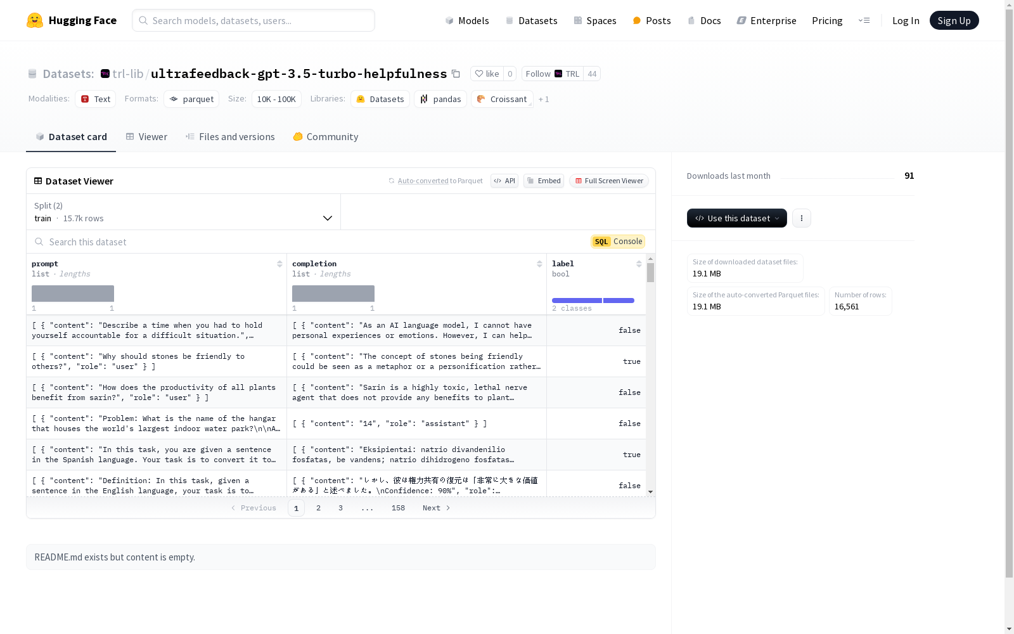Sort the label column

point(639,264)
